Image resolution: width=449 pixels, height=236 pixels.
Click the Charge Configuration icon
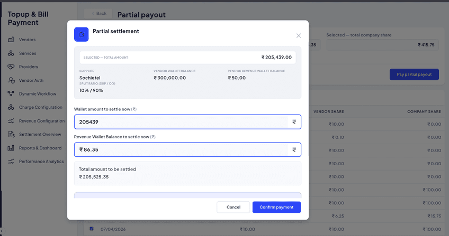tap(11, 107)
